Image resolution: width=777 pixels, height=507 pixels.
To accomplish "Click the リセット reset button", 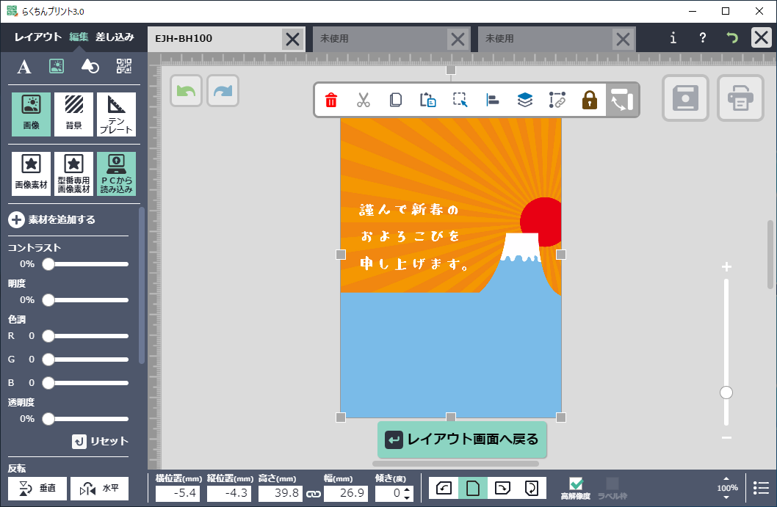I will (100, 441).
